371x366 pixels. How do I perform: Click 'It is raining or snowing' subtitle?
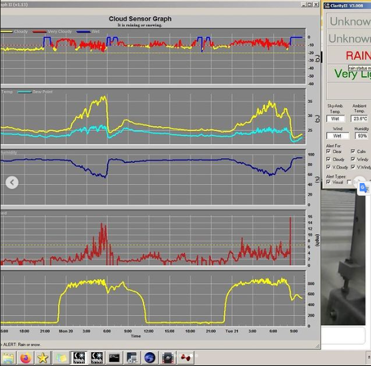click(140, 25)
